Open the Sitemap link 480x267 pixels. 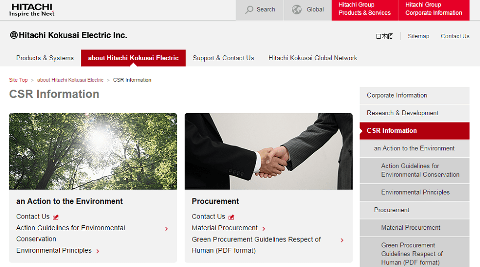[x=418, y=36]
